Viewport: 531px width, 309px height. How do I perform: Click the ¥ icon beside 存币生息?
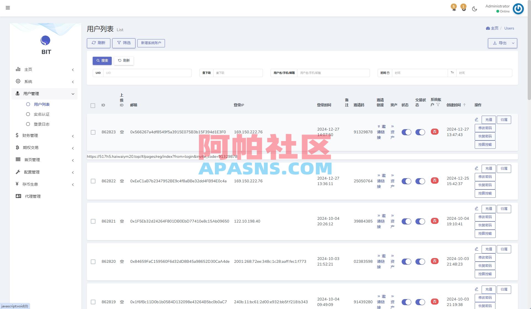pyautogui.click(x=17, y=184)
